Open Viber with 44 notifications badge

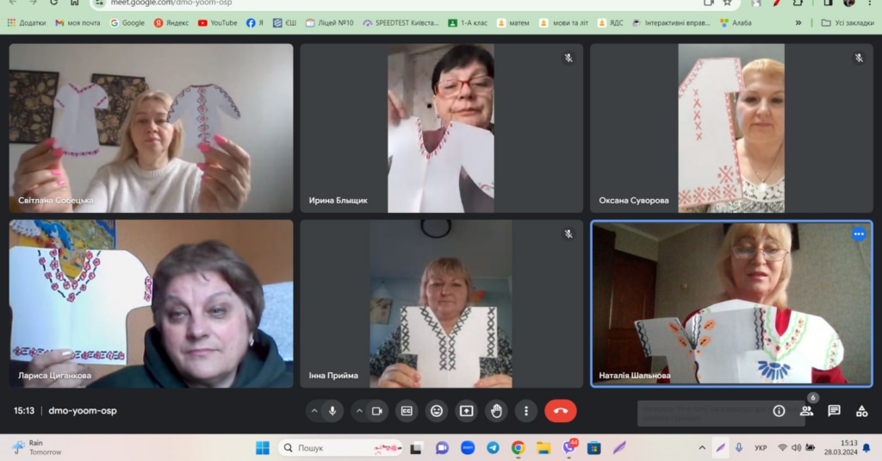[x=569, y=447]
